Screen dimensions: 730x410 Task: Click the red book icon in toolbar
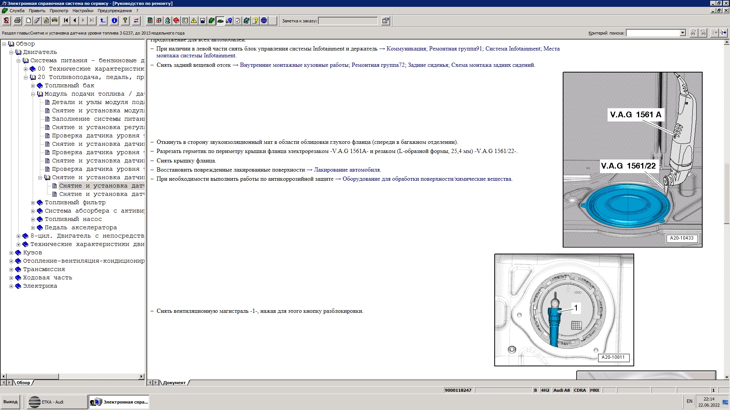click(176, 21)
